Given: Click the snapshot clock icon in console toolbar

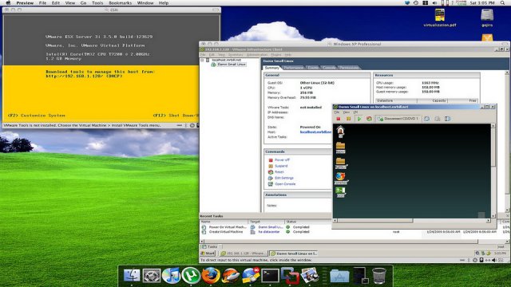Looking at the screenshot, I should click(x=427, y=119).
